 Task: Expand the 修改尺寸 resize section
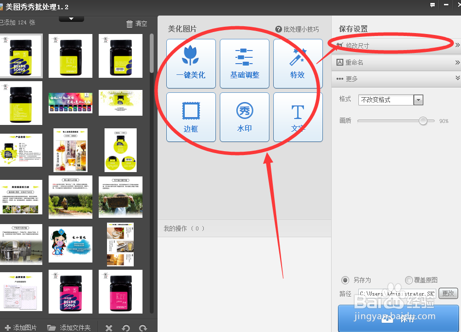pyautogui.click(x=396, y=46)
